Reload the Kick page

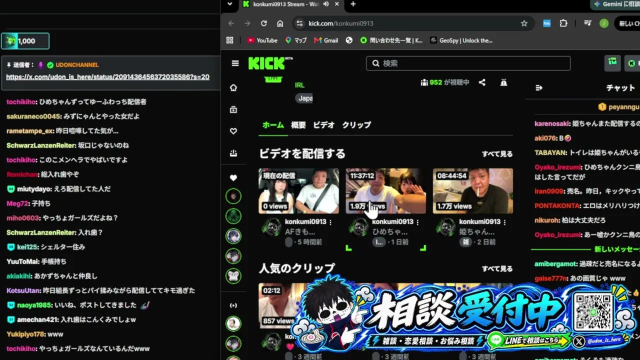[263, 23]
